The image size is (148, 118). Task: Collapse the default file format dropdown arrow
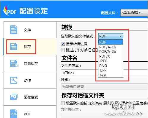[x=121, y=36]
